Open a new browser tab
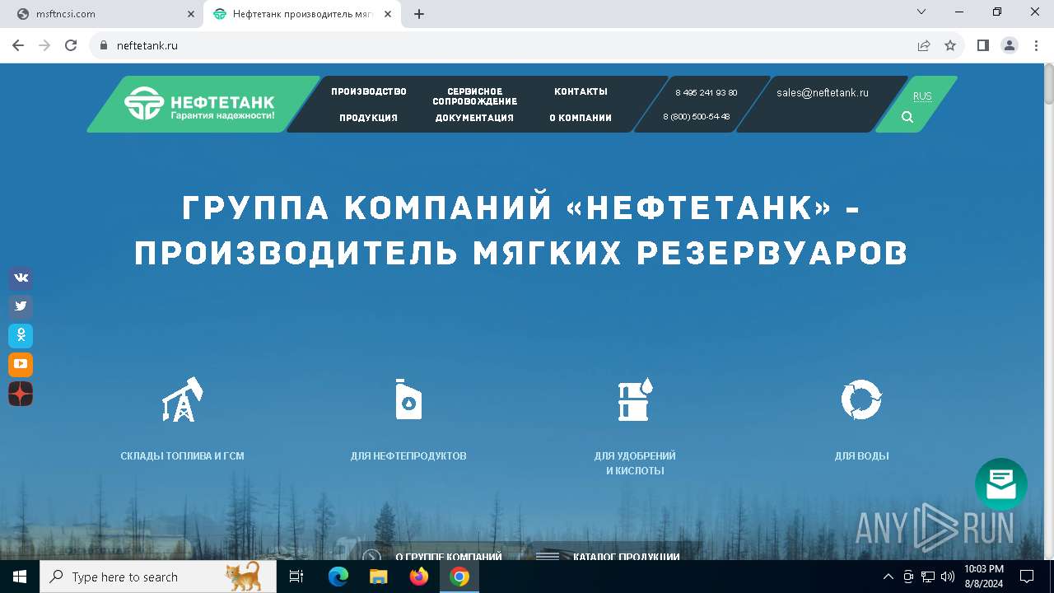The width and height of the screenshot is (1054, 593). (x=419, y=14)
